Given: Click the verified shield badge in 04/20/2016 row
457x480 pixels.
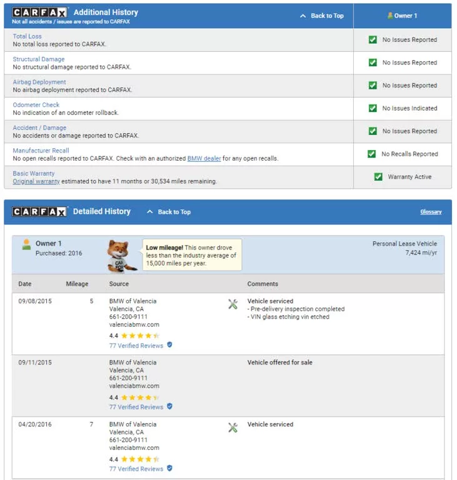Looking at the screenshot, I should click(169, 468).
